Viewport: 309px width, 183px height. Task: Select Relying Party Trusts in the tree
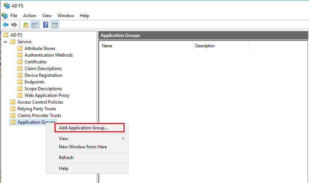pyautogui.click(x=37, y=108)
